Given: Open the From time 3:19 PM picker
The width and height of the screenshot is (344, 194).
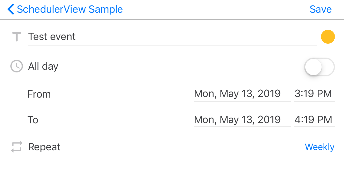Looking at the screenshot, I should (x=314, y=94).
